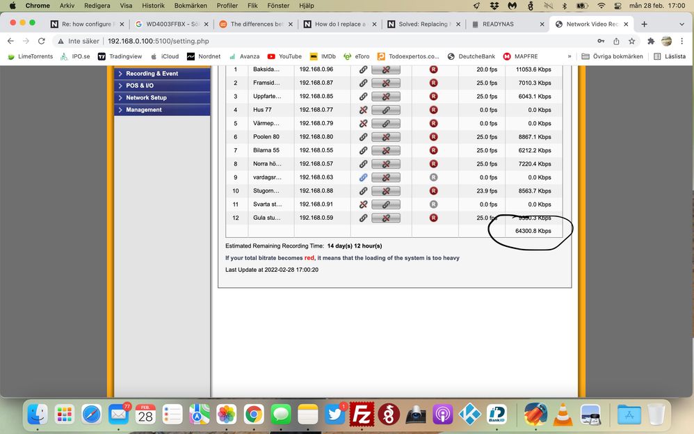Click the red recording icon for Gula stu… row
Viewport: 694px width, 434px height.
click(433, 218)
